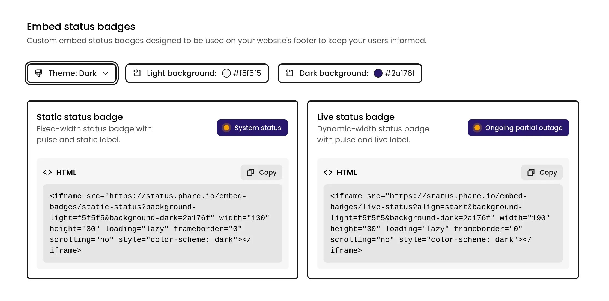Click the static-status iframe code snippet
This screenshot has width=609, height=301.
[x=163, y=223]
